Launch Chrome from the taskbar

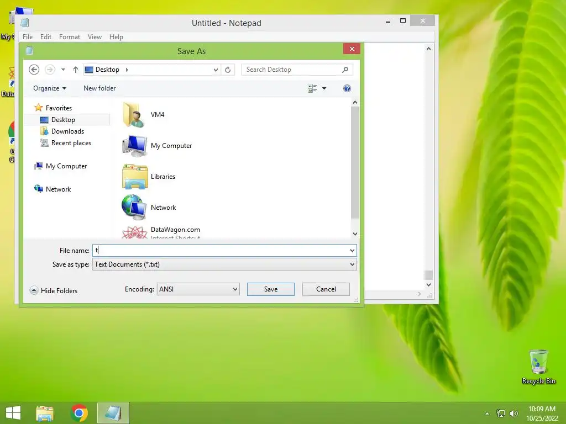(79, 413)
